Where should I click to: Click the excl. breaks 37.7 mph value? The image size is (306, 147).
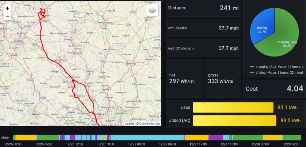point(229,28)
